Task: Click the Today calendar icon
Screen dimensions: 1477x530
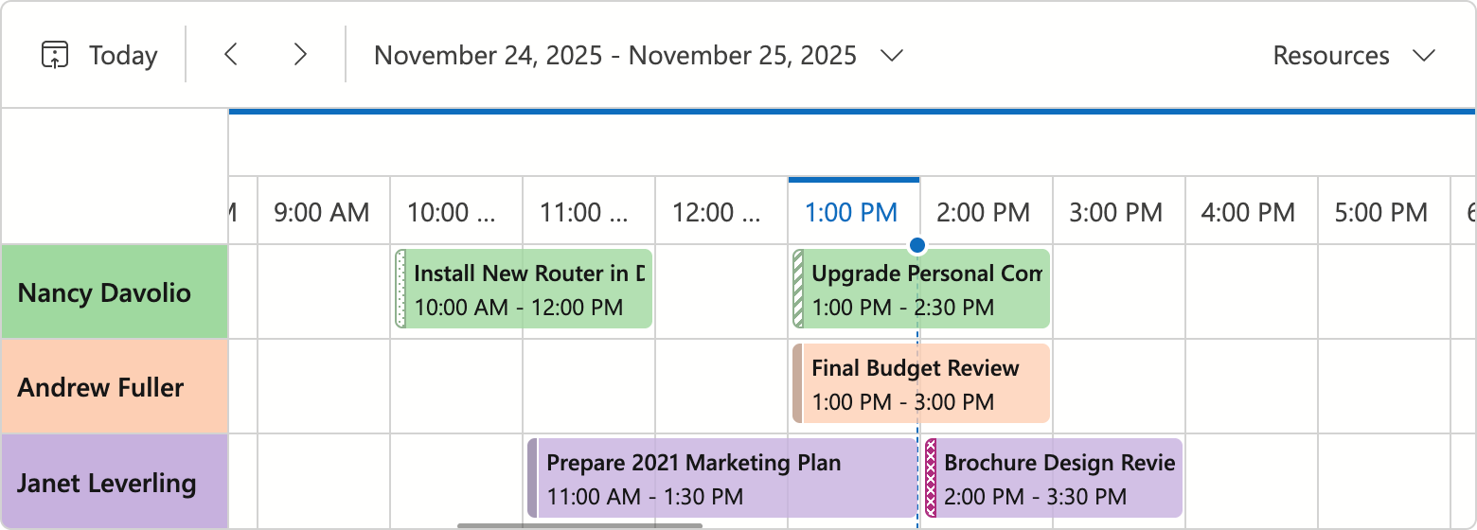Action: coord(55,55)
